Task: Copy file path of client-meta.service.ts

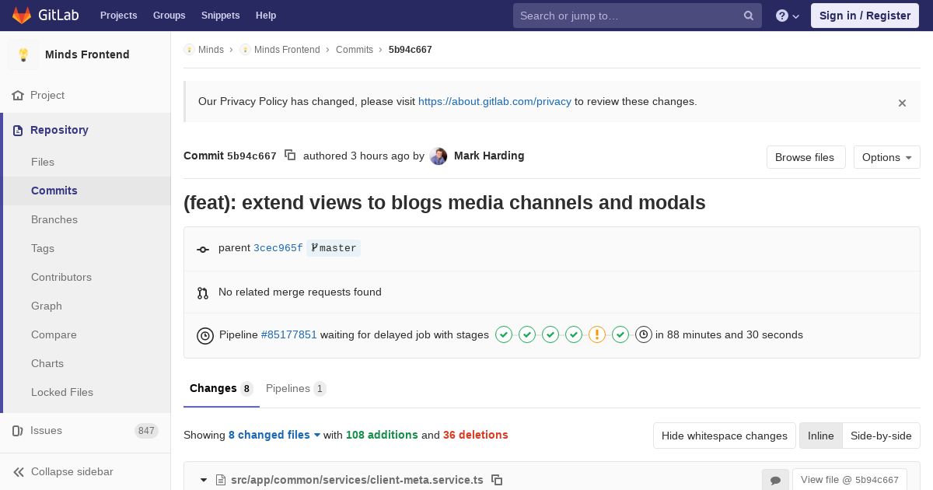Action: (x=497, y=480)
